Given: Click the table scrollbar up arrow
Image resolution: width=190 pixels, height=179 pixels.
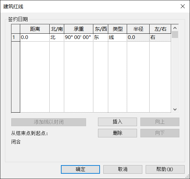Looking at the screenshot, I should (x=175, y=28).
